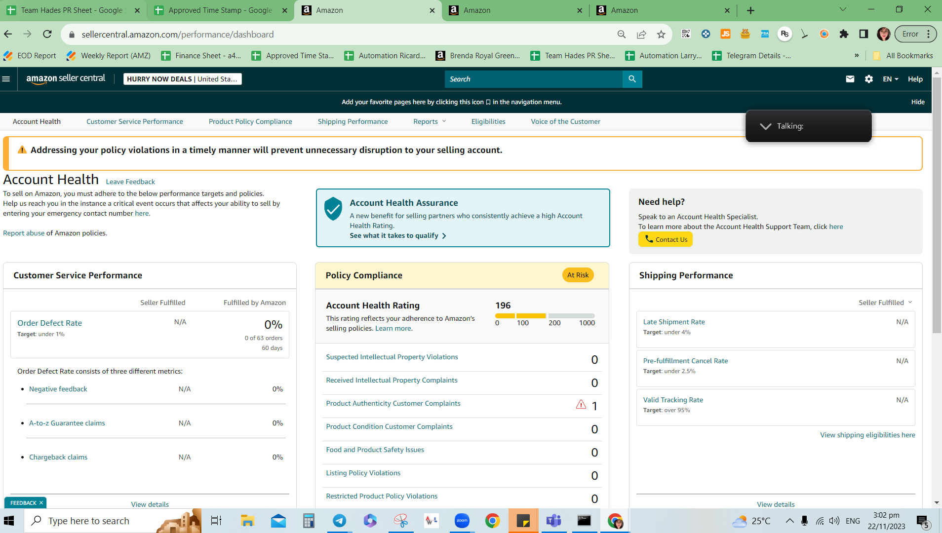Select Voice of the Customer tab
The height and width of the screenshot is (533, 942).
tap(566, 121)
